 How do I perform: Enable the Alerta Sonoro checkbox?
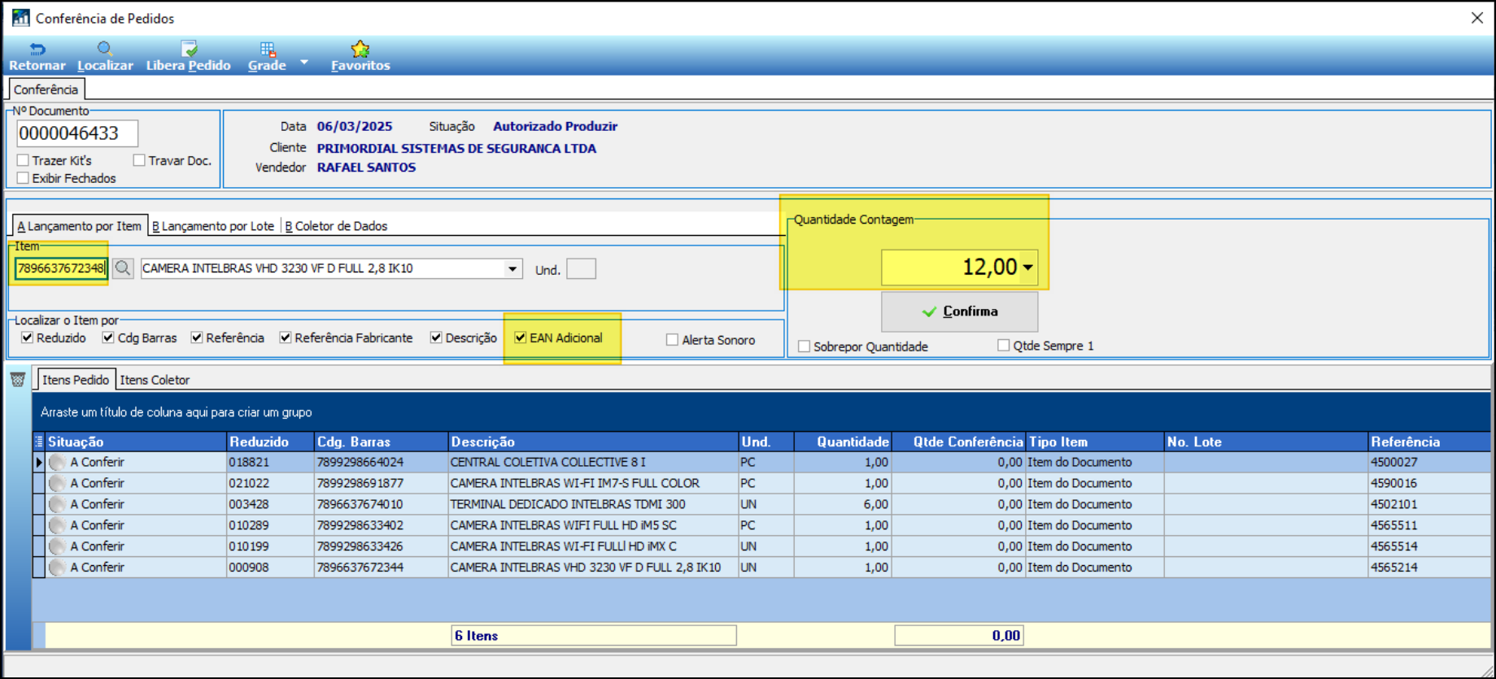(672, 340)
